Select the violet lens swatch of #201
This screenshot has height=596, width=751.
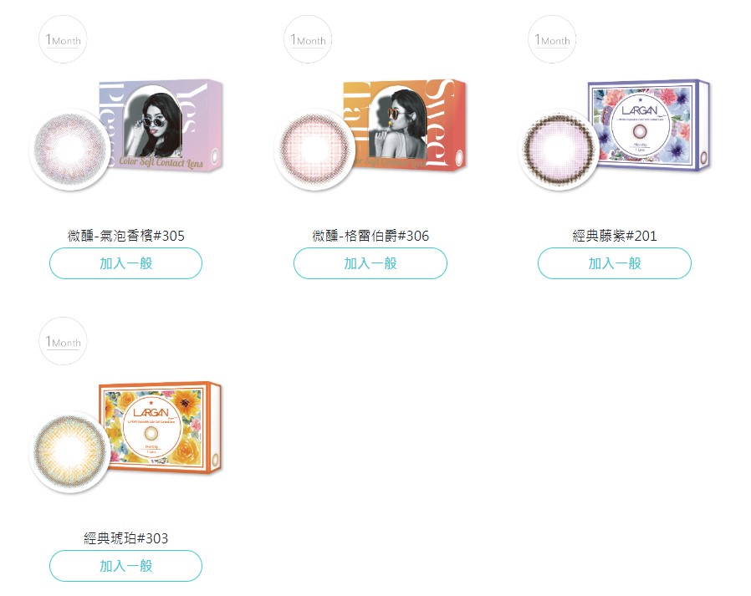[559, 150]
